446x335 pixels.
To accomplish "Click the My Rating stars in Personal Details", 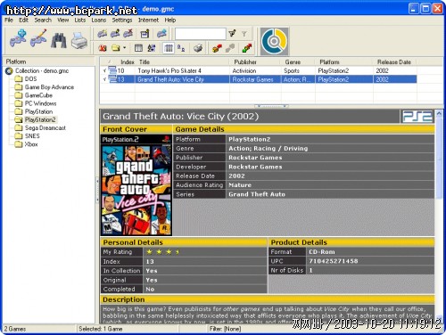I will pyautogui.click(x=163, y=252).
